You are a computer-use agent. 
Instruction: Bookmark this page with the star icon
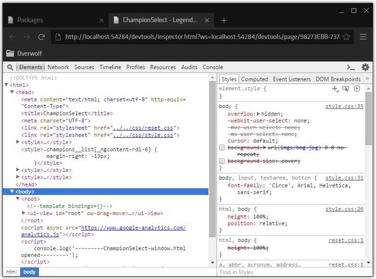click(x=346, y=36)
